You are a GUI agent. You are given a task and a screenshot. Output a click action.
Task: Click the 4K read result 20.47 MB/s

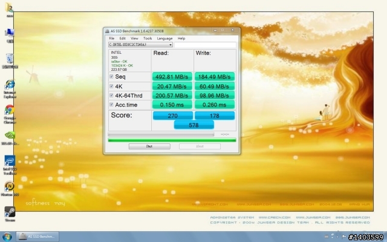(x=172, y=86)
